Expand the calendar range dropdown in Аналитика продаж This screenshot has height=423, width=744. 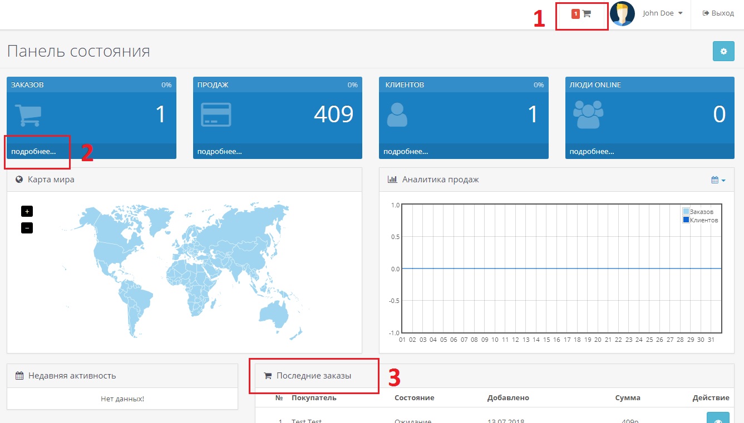718,180
